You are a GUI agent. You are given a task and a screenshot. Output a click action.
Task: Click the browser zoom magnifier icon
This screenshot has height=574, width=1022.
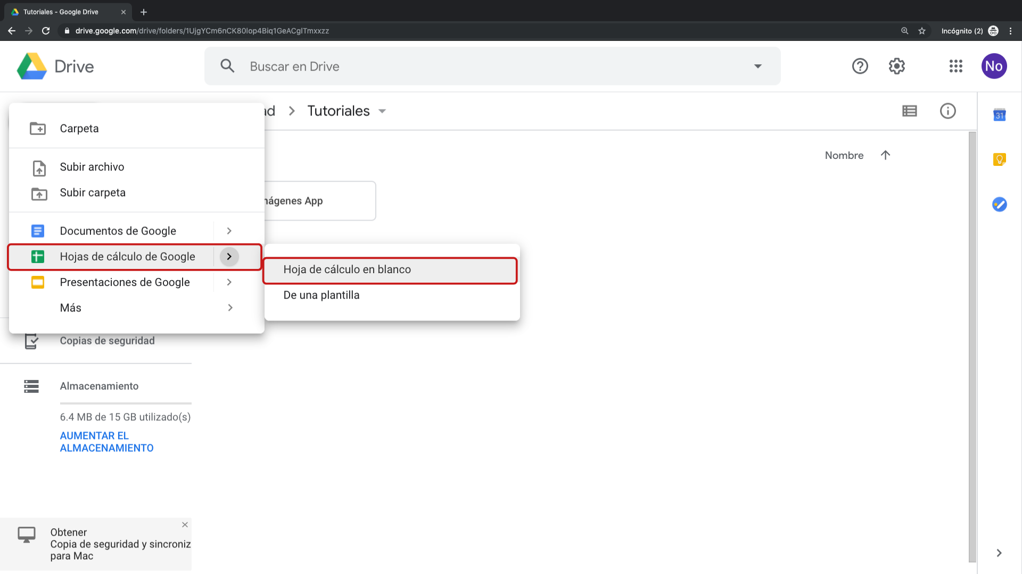click(x=904, y=31)
